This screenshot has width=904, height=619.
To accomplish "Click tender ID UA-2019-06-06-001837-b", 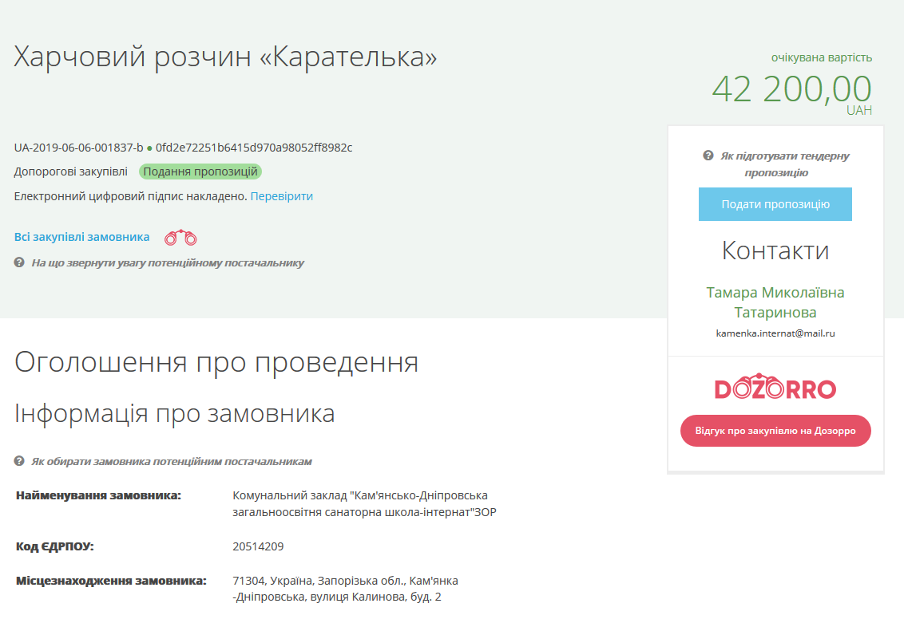I will click(78, 148).
